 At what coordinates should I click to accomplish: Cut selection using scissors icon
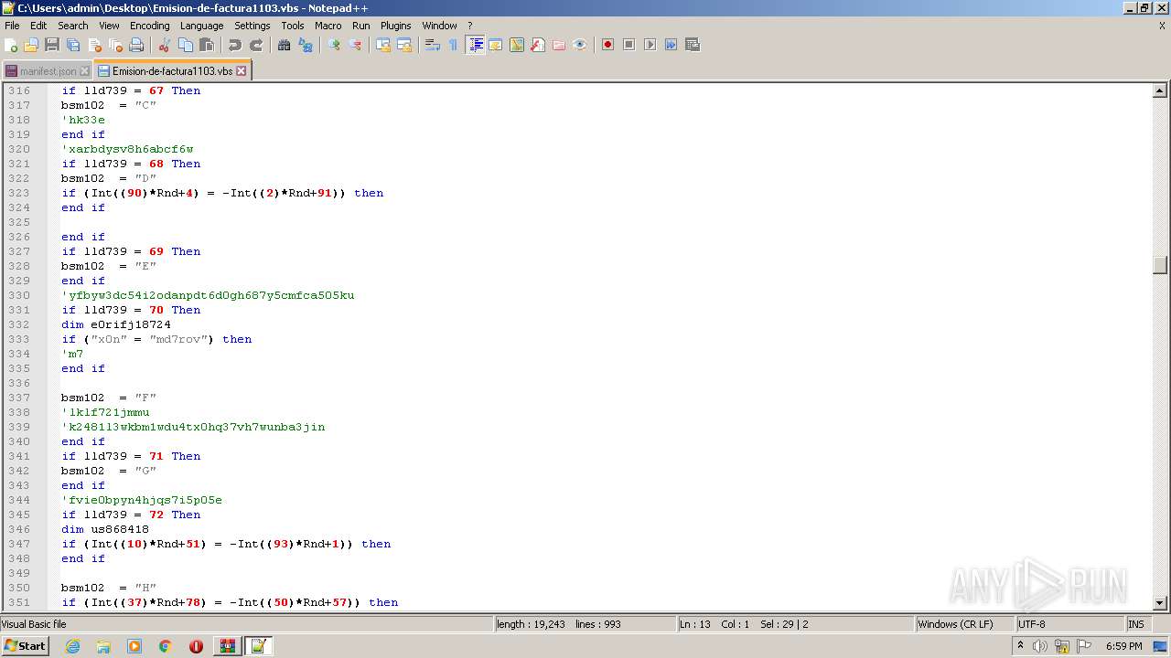pos(164,45)
